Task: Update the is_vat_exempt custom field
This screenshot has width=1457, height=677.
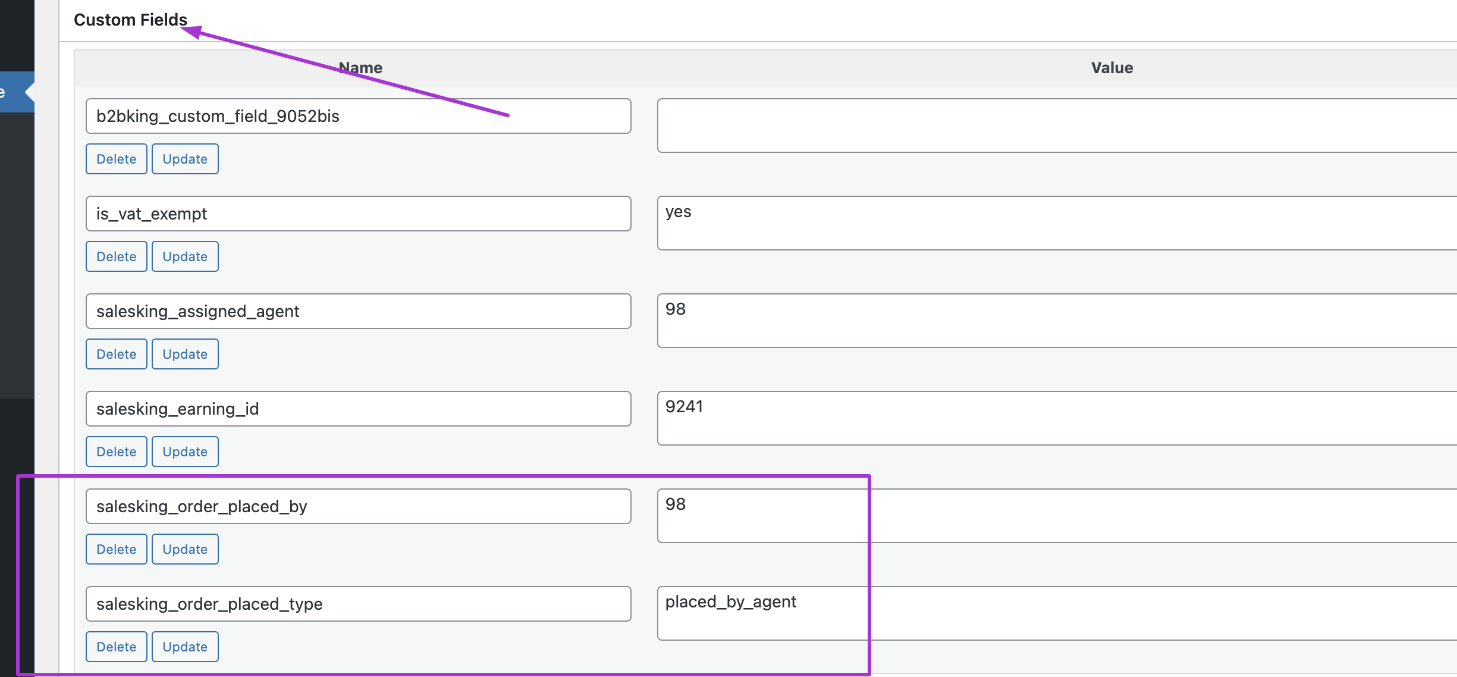Action: coord(185,256)
